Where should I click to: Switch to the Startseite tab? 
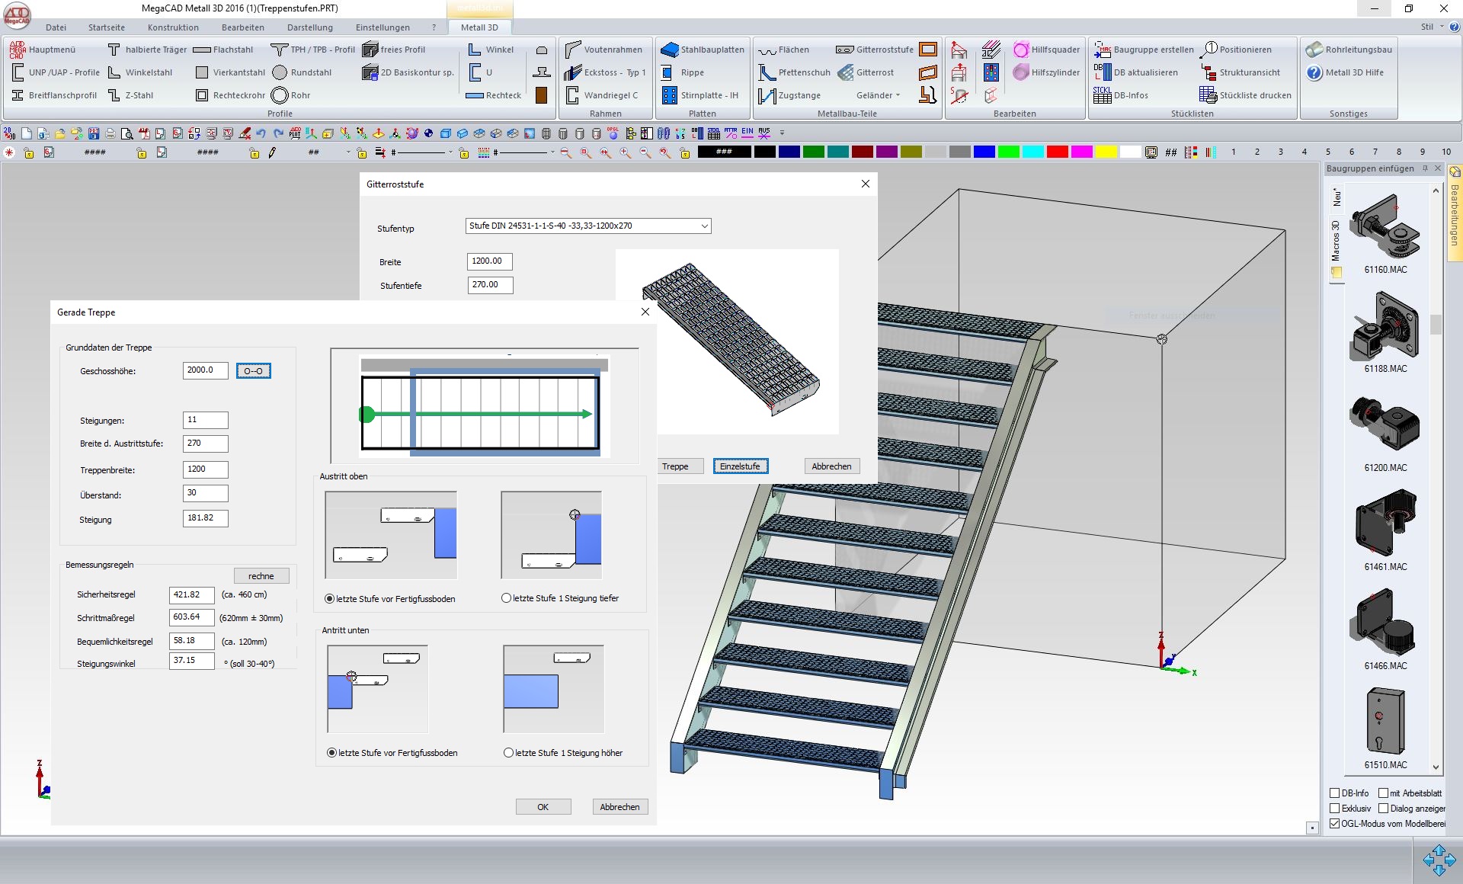click(x=107, y=27)
